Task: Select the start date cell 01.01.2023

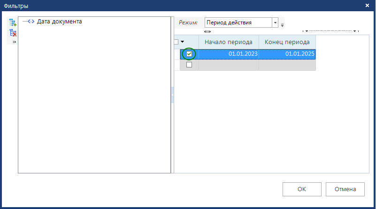Action: coord(228,54)
